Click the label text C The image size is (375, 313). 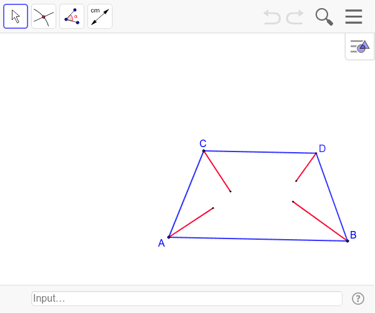tap(202, 144)
